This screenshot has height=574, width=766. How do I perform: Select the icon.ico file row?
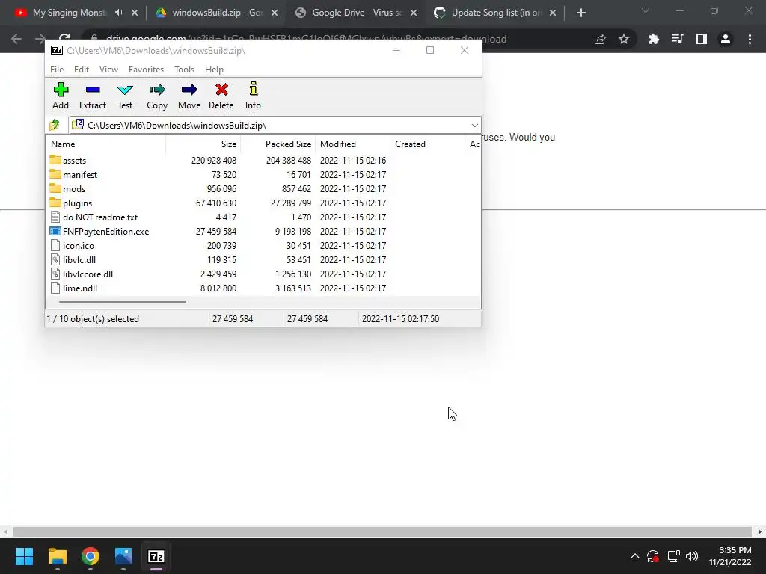[x=264, y=245]
